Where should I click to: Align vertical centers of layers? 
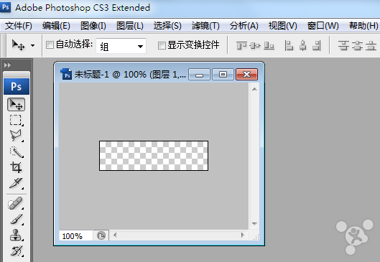coord(255,45)
